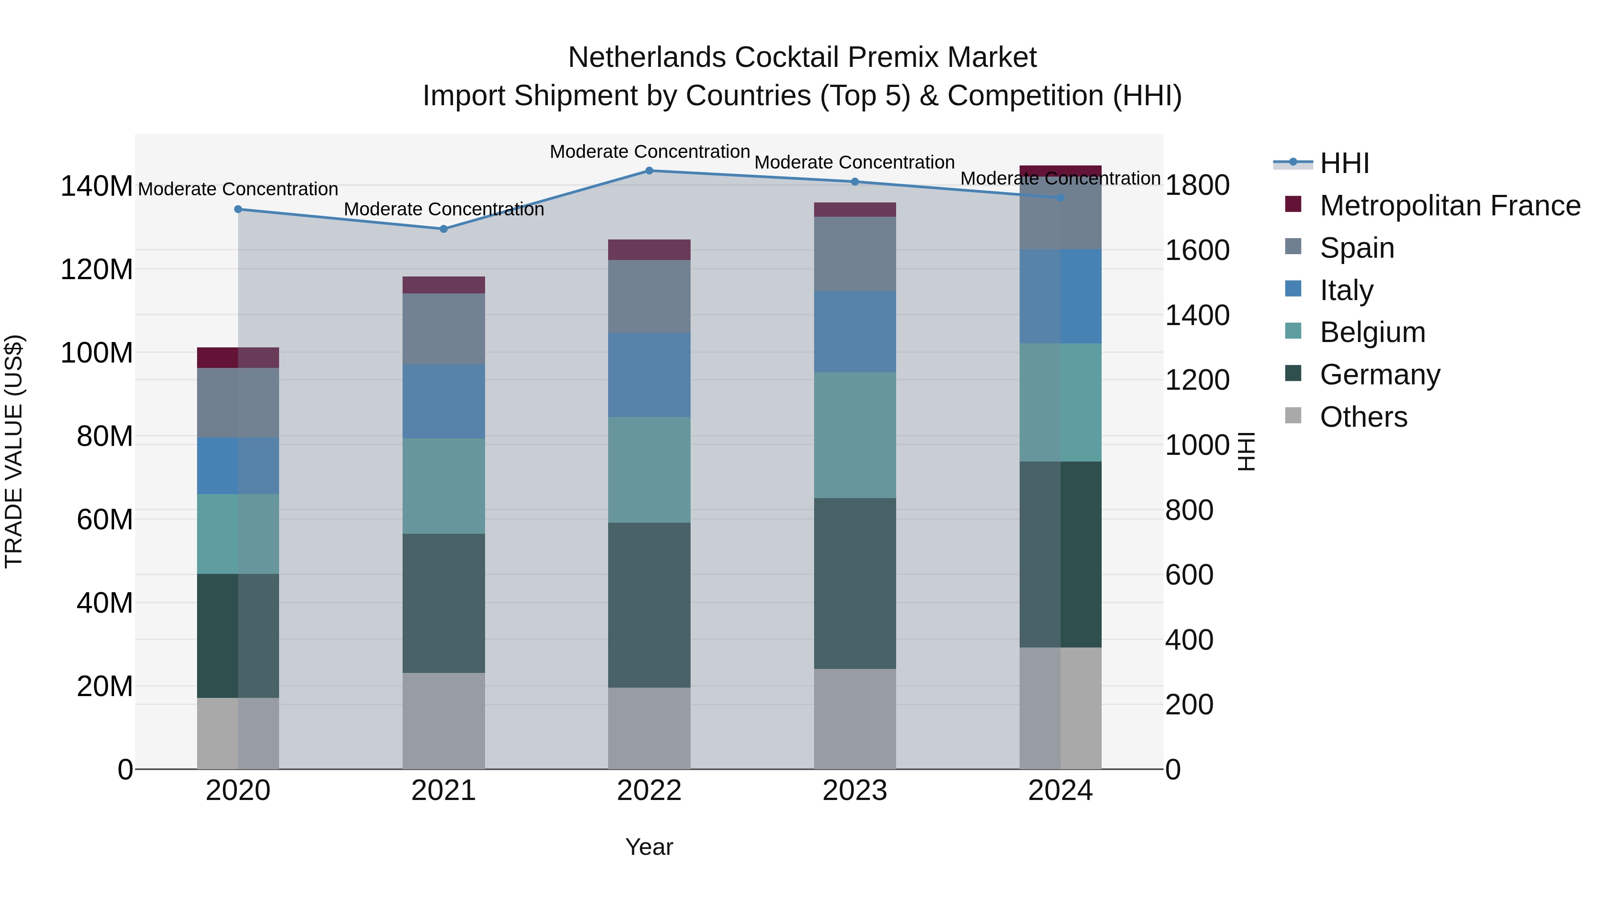Toggle the Germany legend entry
The width and height of the screenshot is (1605, 903).
pyautogui.click(x=1362, y=375)
